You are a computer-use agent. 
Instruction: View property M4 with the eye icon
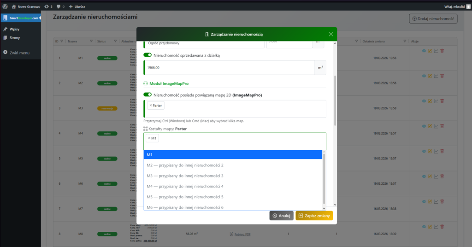424,126
